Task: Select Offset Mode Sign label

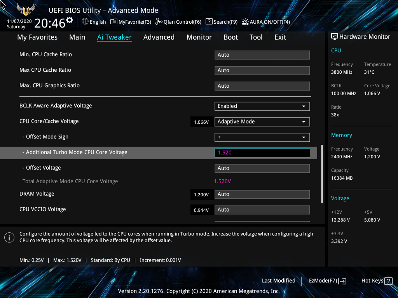Action: (x=45, y=137)
